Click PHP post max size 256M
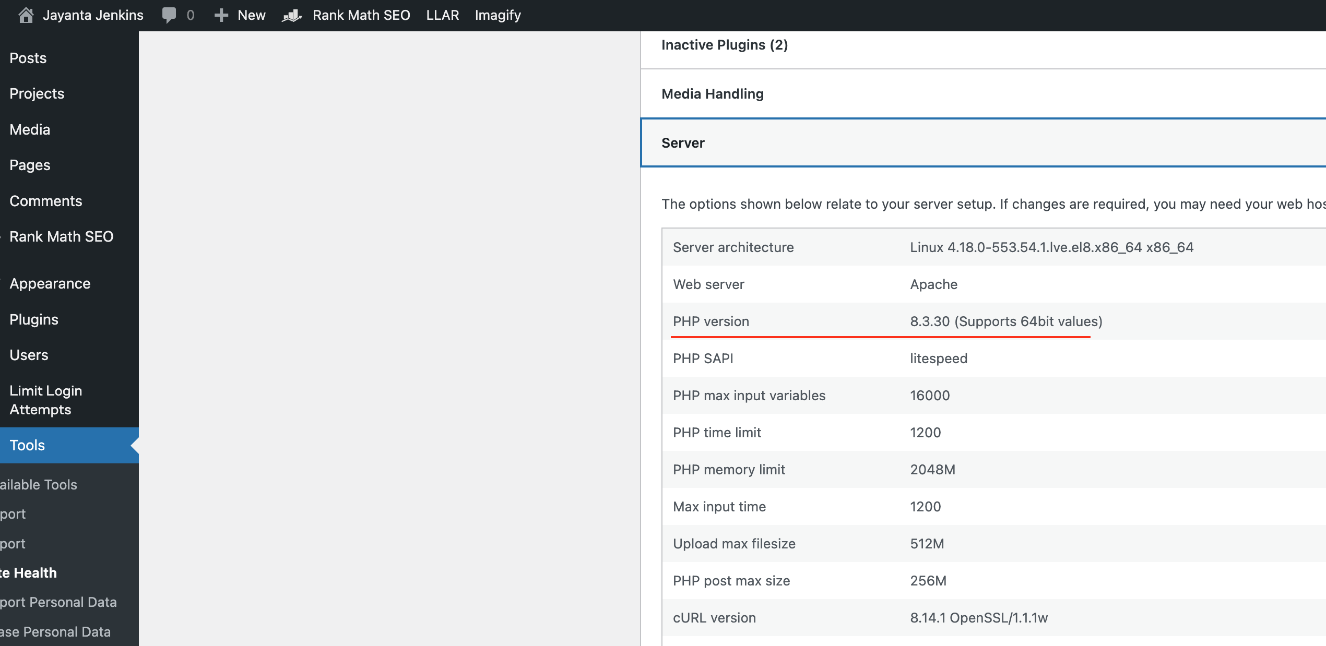 (x=928, y=581)
